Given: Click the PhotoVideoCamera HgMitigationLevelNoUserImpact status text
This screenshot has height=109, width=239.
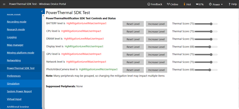Looking at the screenshot, I should [98, 69].
